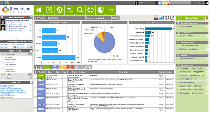This screenshot has width=210, height=113.
Task: Filter by the 5 LATE button
Action: click(x=70, y=67)
